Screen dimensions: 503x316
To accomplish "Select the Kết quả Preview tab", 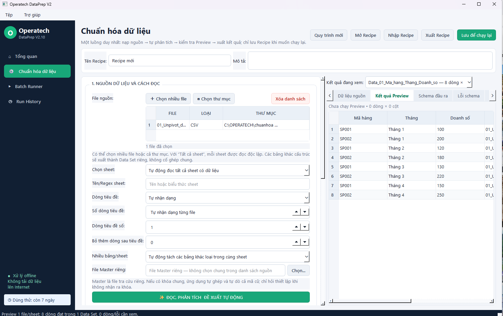I will [x=392, y=96].
